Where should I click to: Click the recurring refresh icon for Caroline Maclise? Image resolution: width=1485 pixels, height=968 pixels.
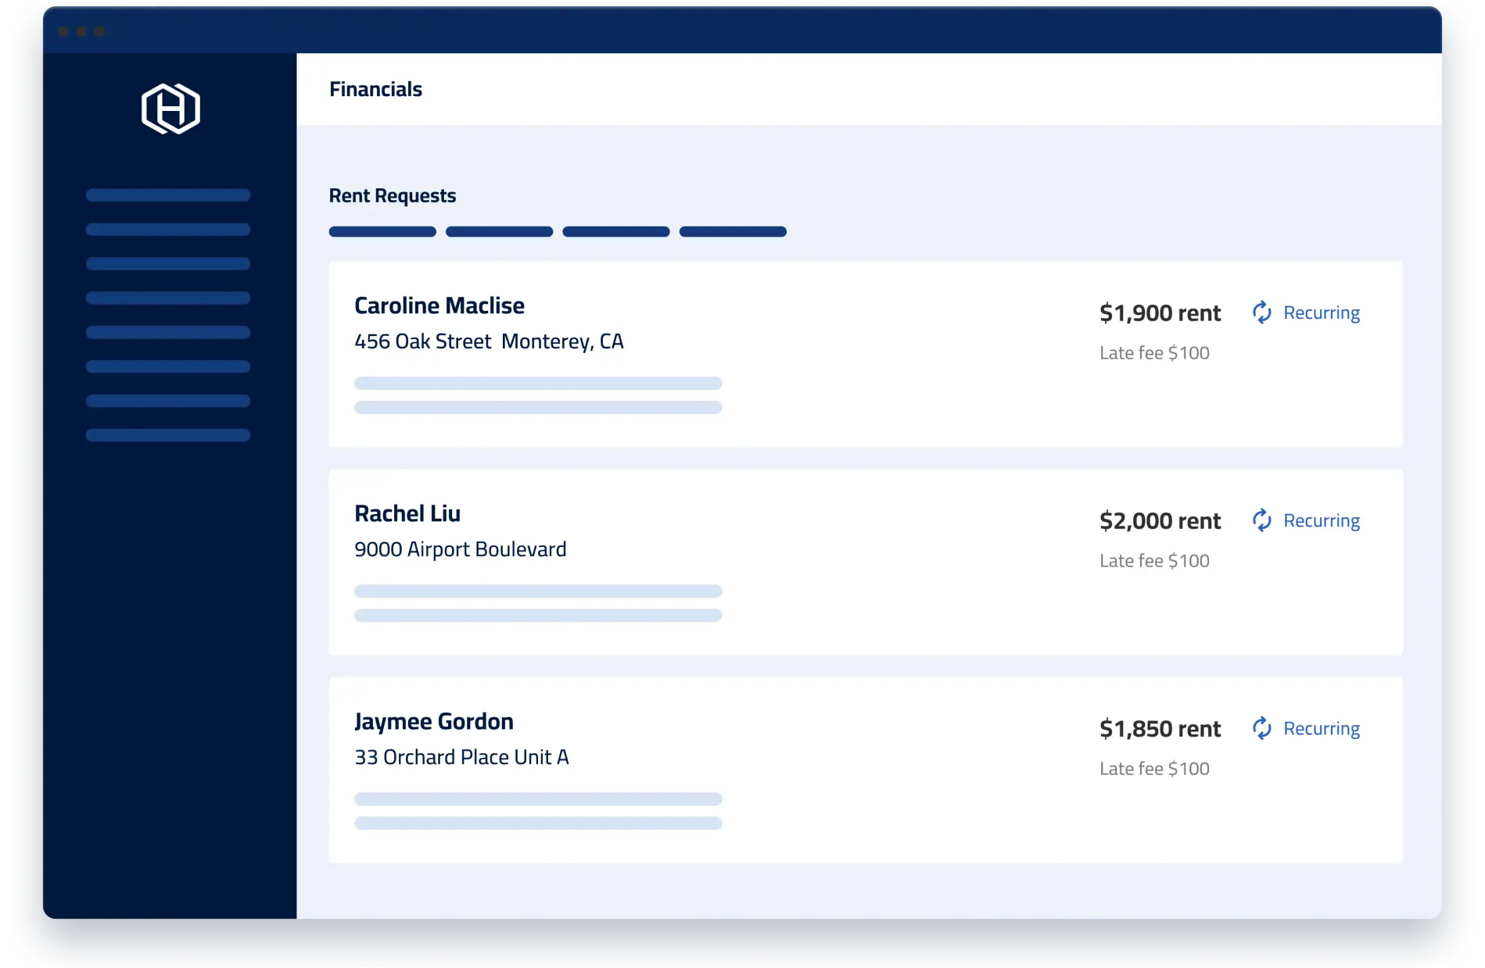tap(1264, 312)
